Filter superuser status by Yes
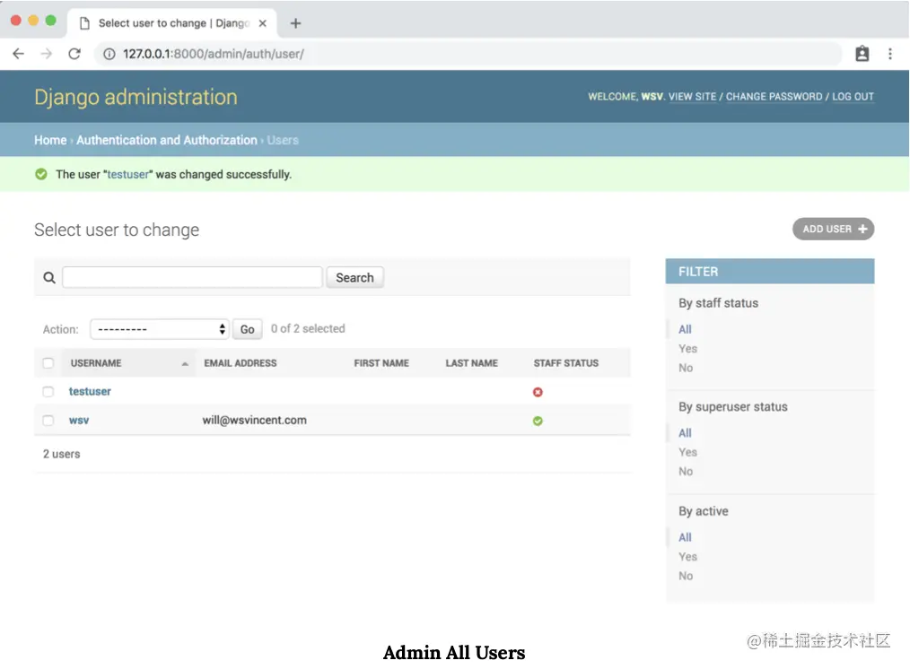 [x=687, y=452]
